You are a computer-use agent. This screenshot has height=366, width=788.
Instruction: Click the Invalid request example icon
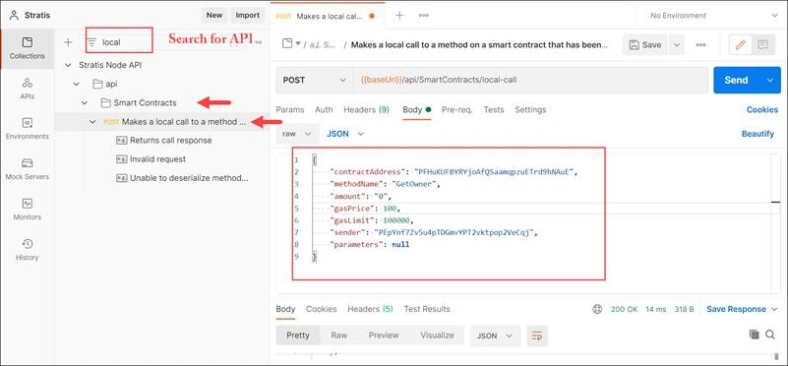click(x=121, y=159)
